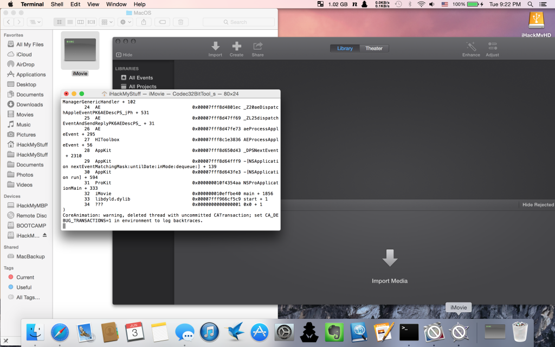Click the Finder Search field
Screen dimensions: 555x347
tap(238, 22)
